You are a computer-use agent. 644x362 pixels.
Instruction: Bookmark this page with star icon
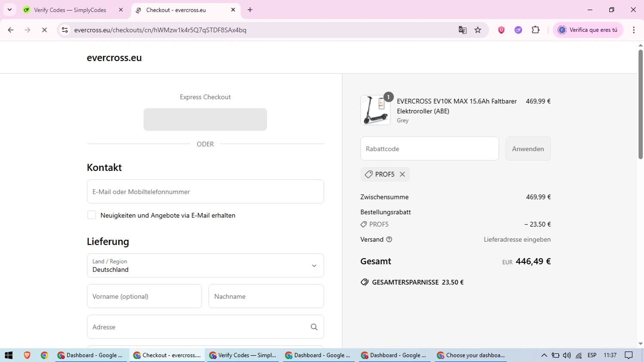tap(478, 30)
